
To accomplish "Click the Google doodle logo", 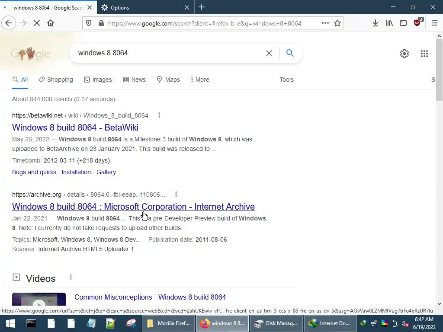I will 30,53.
